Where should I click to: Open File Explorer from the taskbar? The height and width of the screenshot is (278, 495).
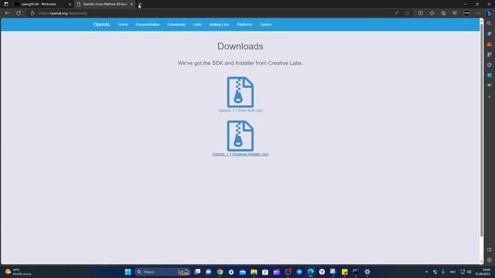click(254, 272)
